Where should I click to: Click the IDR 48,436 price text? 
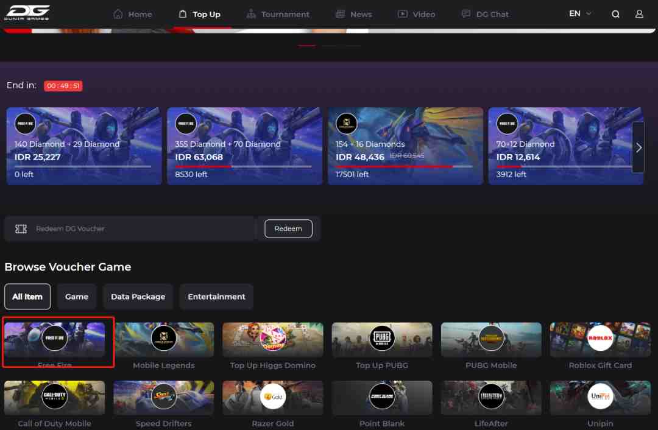(360, 157)
